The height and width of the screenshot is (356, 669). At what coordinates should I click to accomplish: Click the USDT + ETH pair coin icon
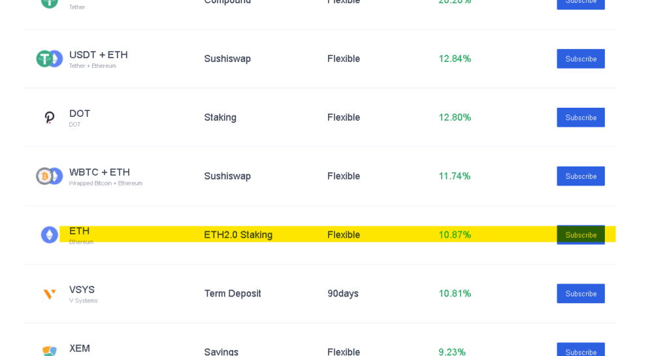point(50,59)
